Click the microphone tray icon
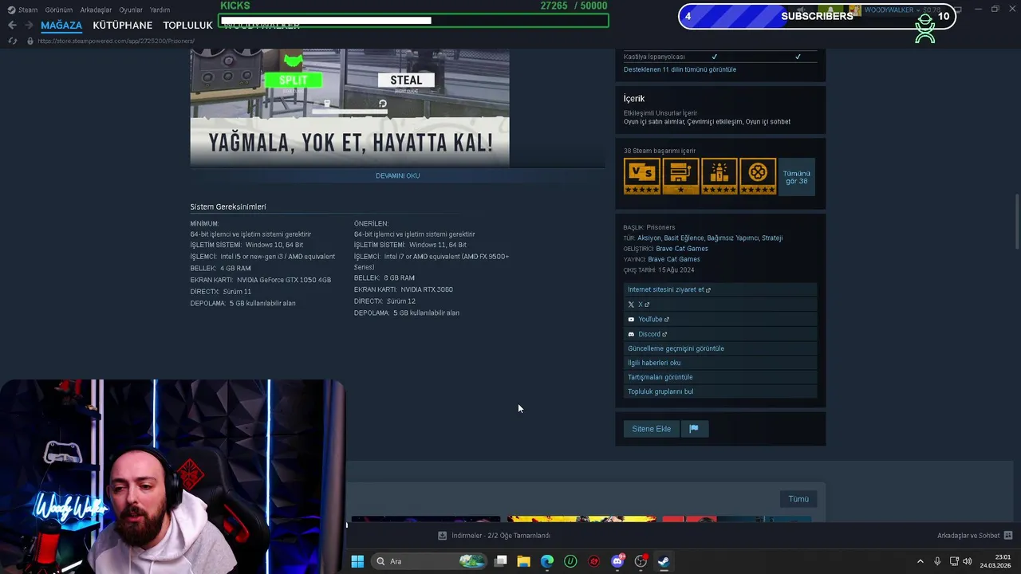Screen dimensions: 1021x574 point(937,561)
